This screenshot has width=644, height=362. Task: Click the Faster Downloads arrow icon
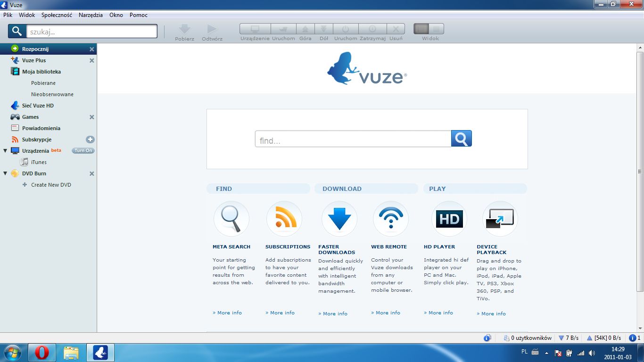(x=339, y=219)
